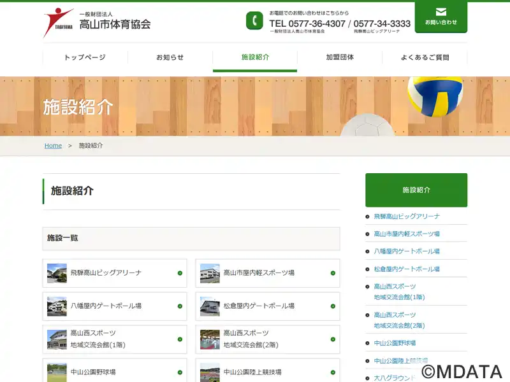Open sidebar link 中山公園野球場
Image resolution: width=510 pixels, height=382 pixels.
click(395, 343)
